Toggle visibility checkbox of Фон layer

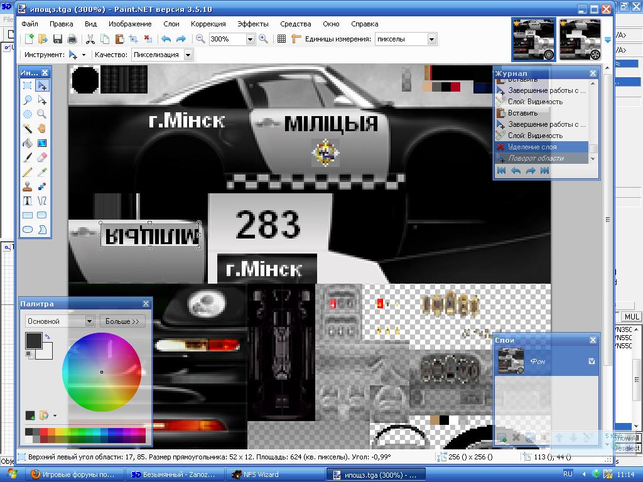pos(592,361)
